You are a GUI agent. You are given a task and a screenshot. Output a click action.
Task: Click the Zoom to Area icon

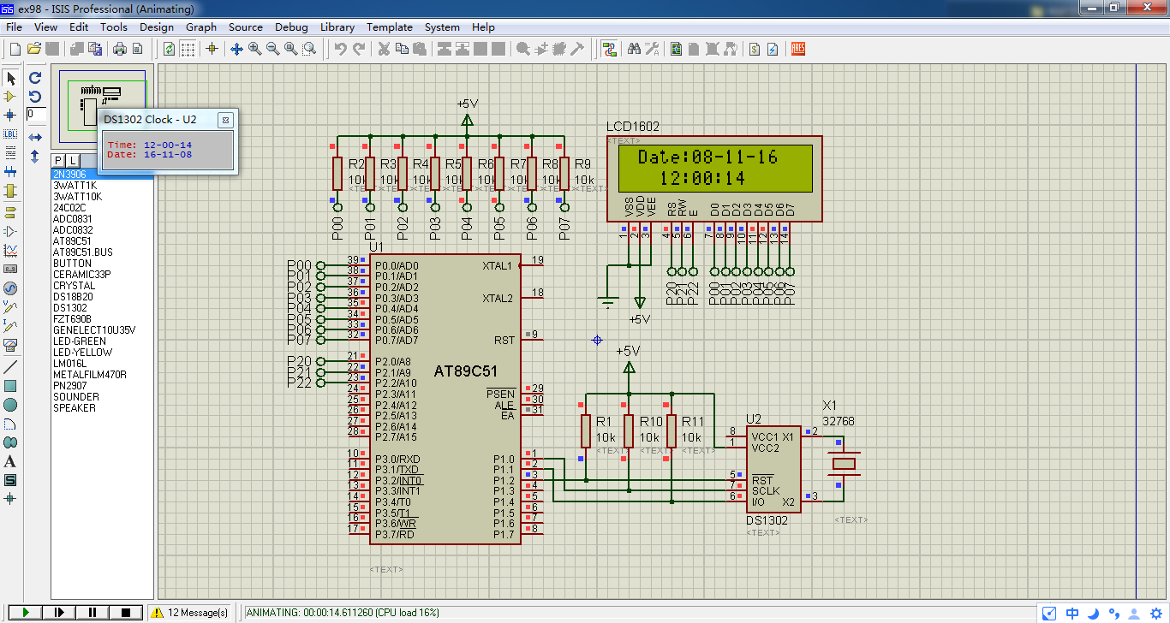coord(309,49)
